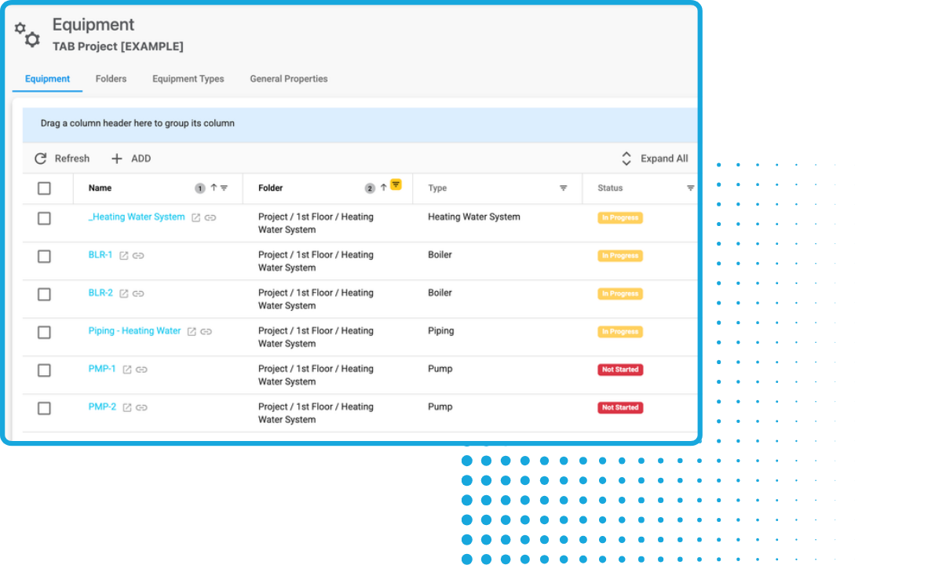The image size is (946, 565).
Task: Open BLR-1 in new window icon
Action: (124, 256)
